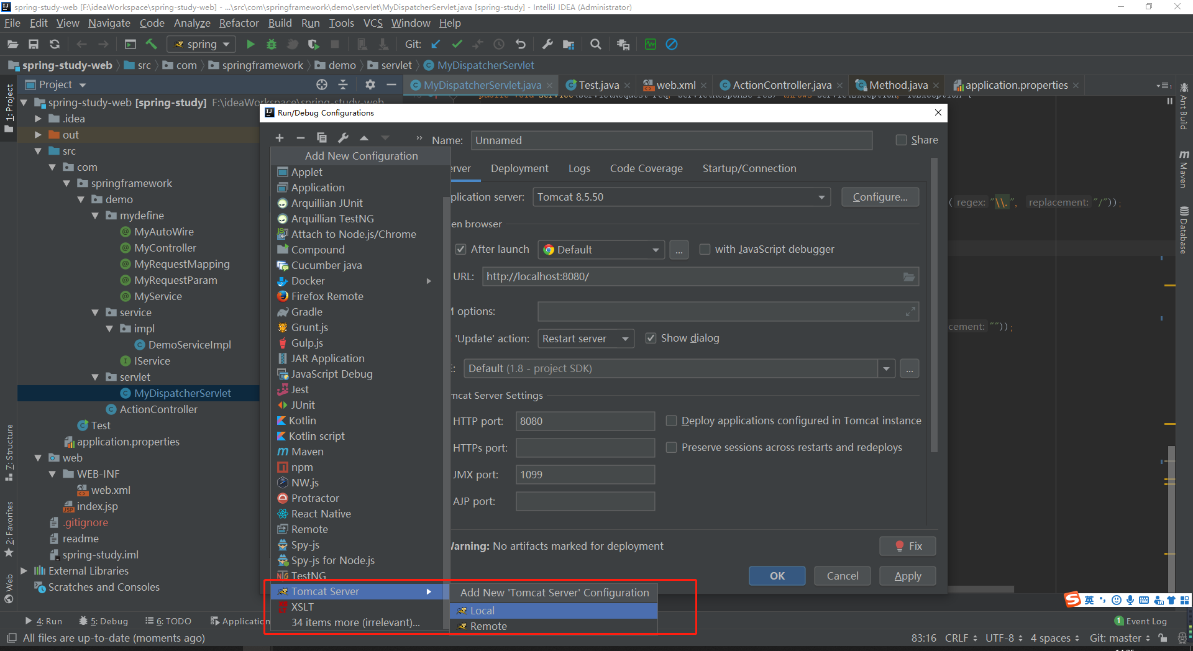Viewport: 1193px width, 651px height.
Task: Check Preserve sessions across restarts and redeploys
Action: pyautogui.click(x=671, y=447)
